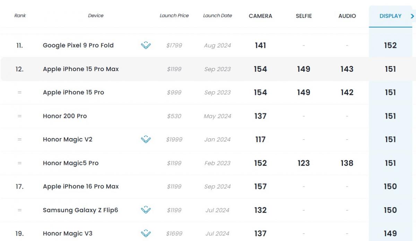Open the Apple iPhone 15 Pro Max device page
Viewport: 416px width, 241px height.
coord(81,69)
